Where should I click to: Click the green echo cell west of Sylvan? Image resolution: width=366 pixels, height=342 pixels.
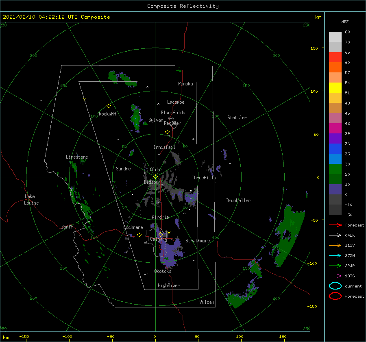click(x=136, y=119)
